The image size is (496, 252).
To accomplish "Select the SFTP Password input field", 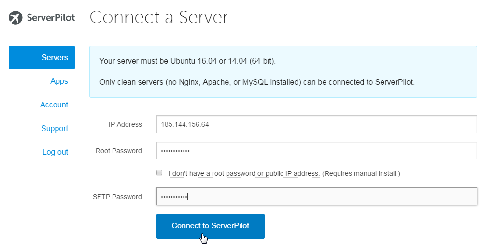I will click(x=317, y=197).
